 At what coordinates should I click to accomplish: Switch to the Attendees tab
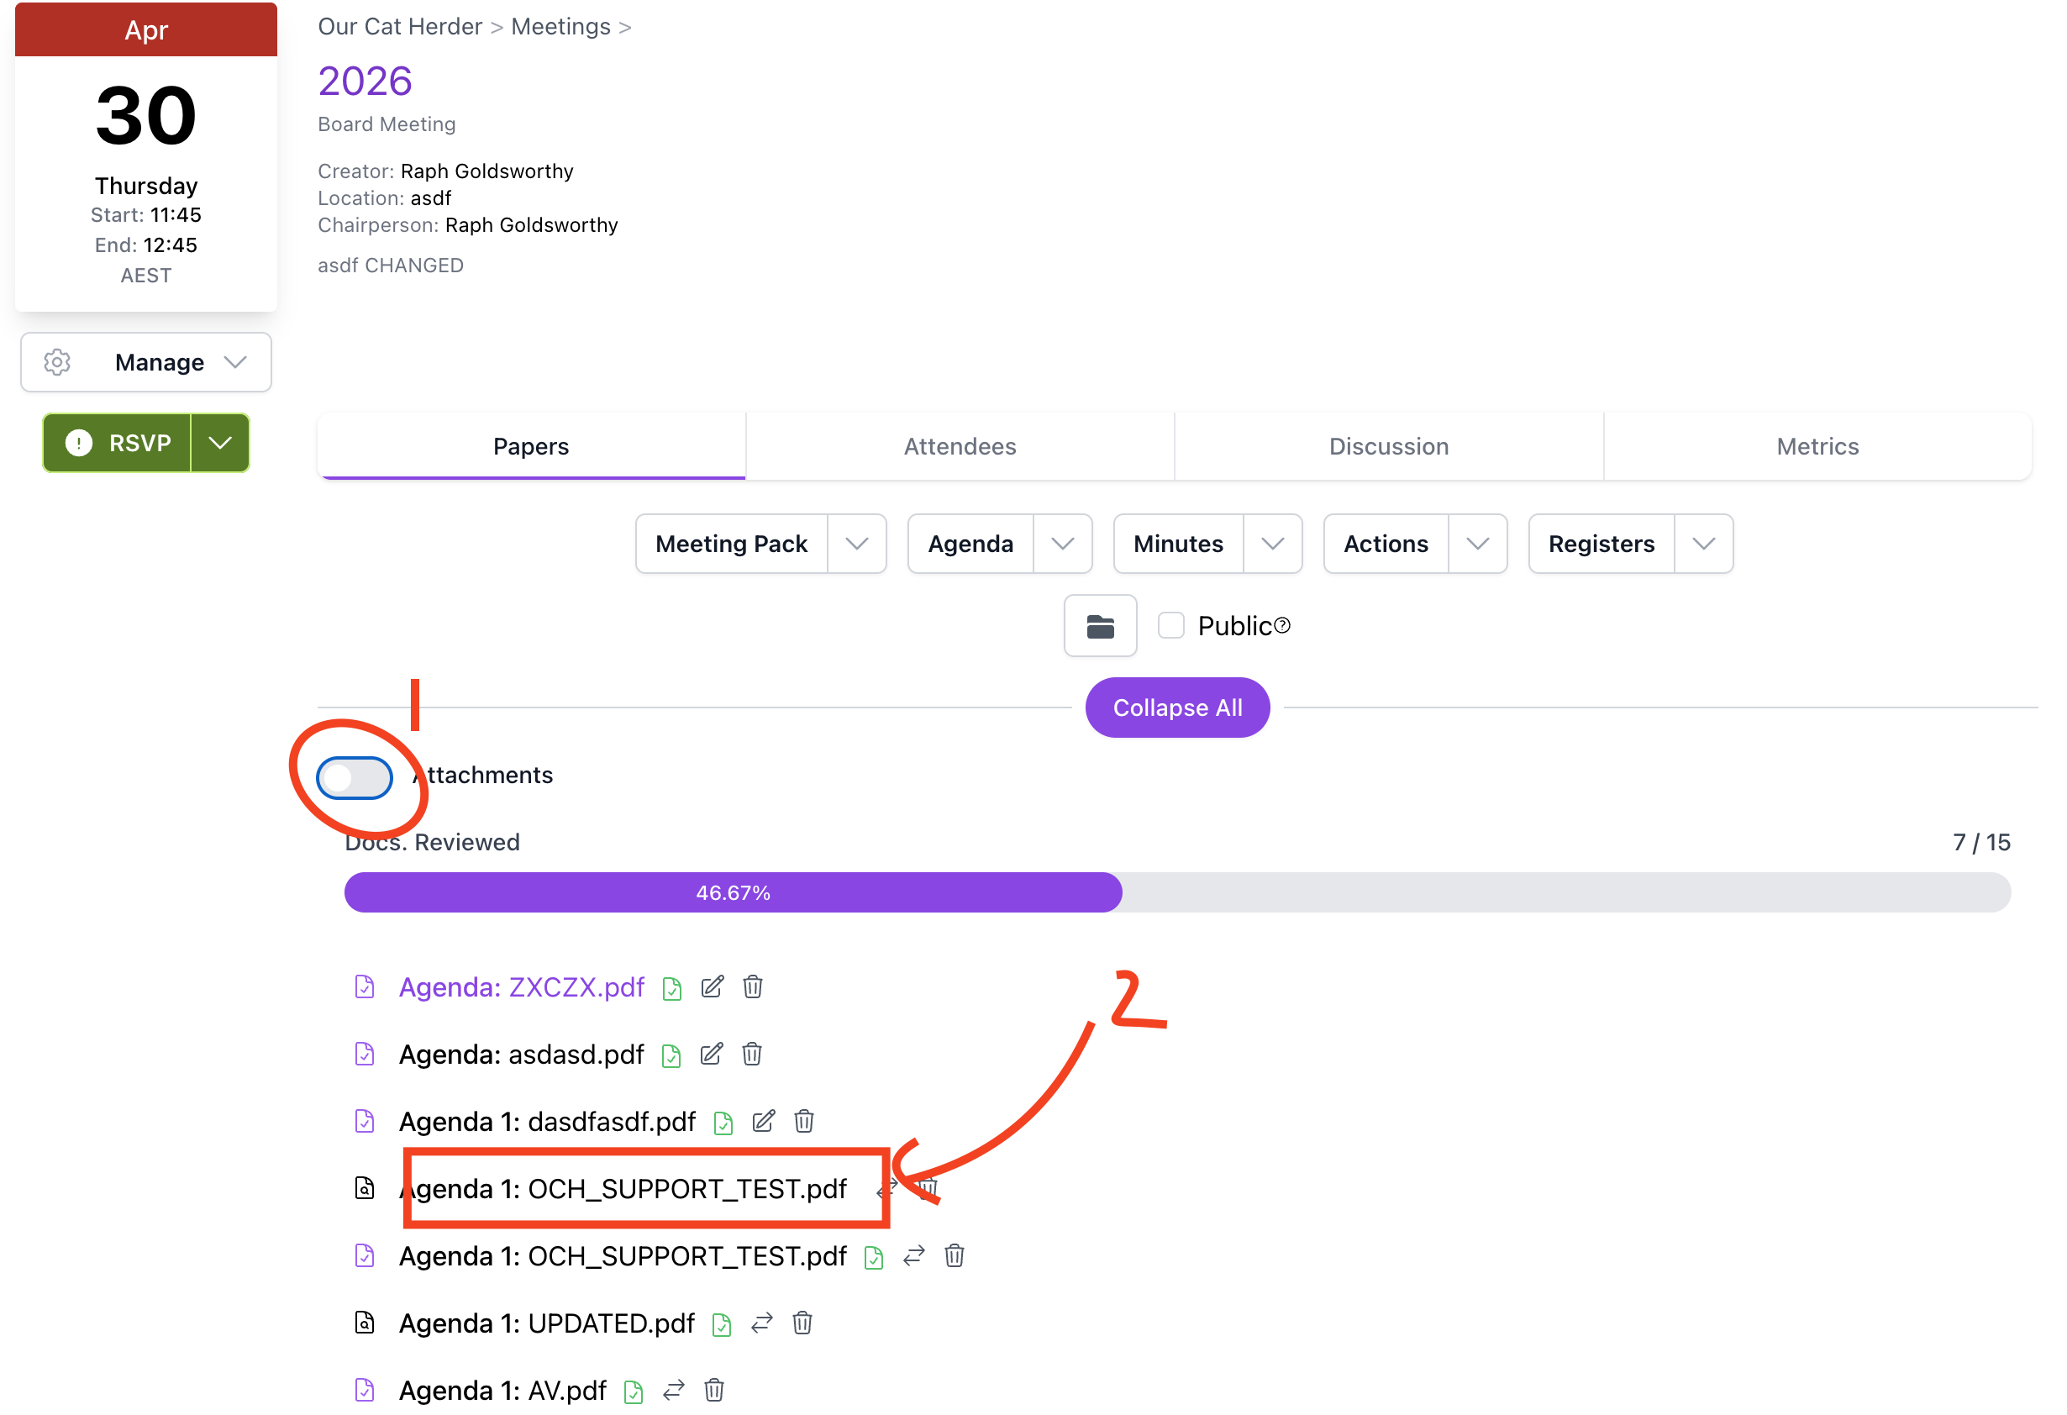pos(960,446)
